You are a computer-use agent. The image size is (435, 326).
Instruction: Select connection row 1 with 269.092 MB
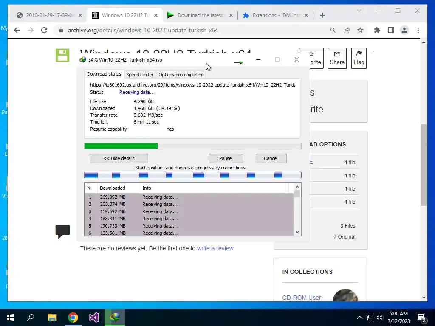click(x=189, y=197)
